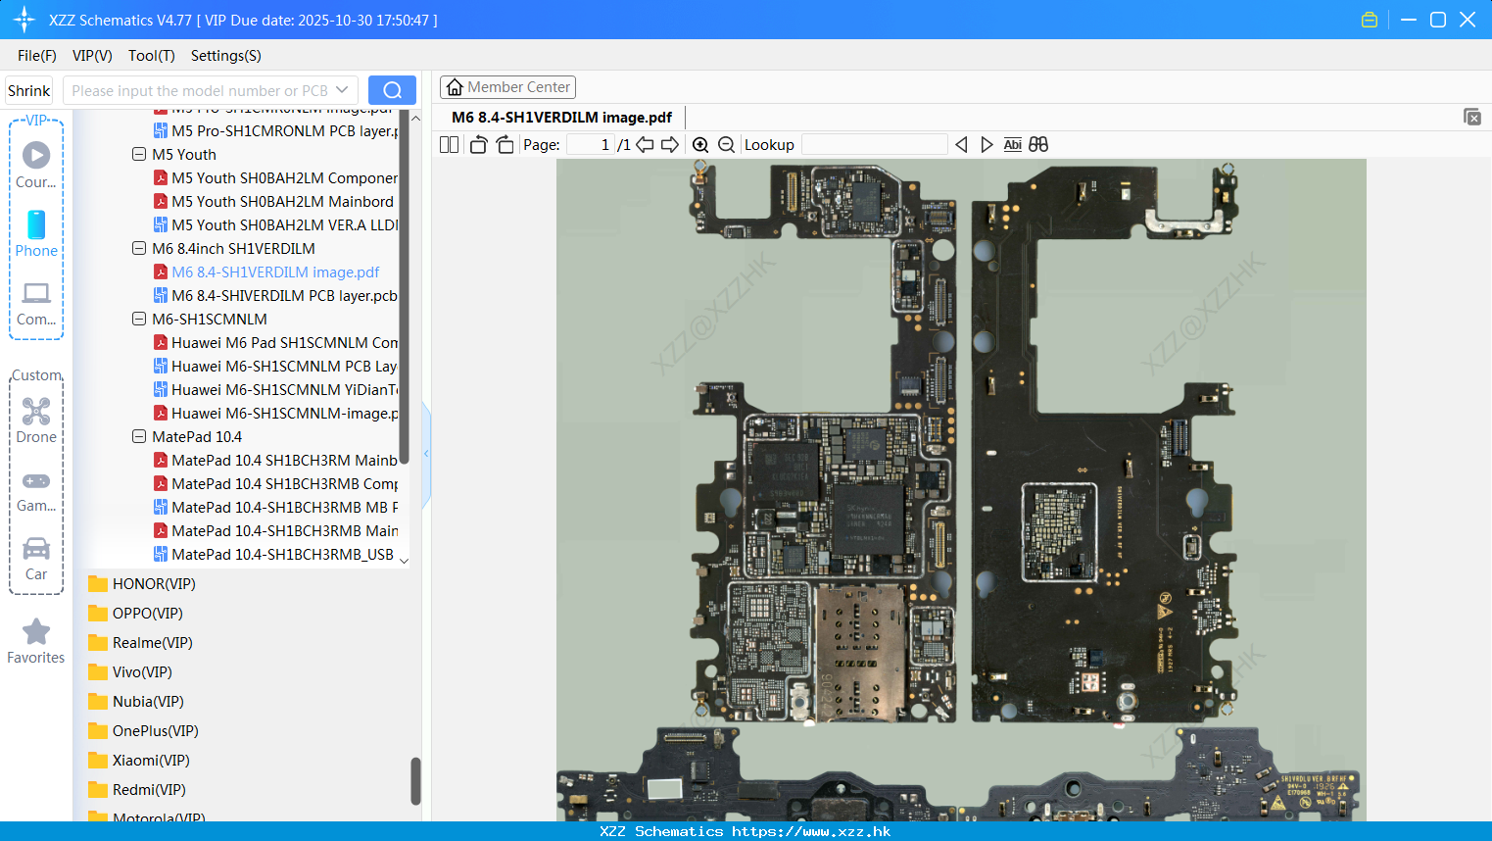This screenshot has height=841, width=1492.
Task: Open Nubia(VIP) folder
Action: pos(136,702)
